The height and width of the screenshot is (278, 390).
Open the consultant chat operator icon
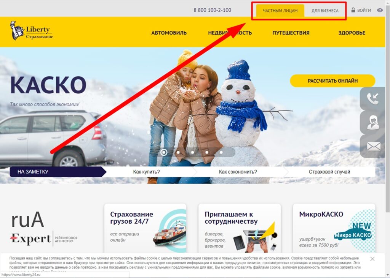(372, 123)
